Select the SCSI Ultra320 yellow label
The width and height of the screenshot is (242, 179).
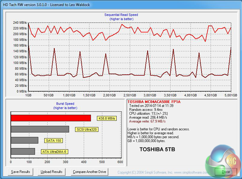[x=87, y=129]
